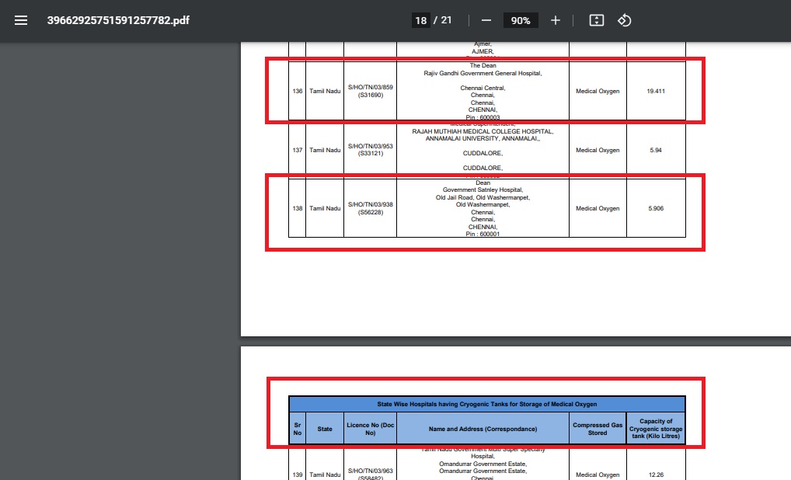This screenshot has height=480, width=791.
Task: Click RAJAH MUTHIAH MEDICAL COLLEGE HOSPITAL text
Action: 483,131
